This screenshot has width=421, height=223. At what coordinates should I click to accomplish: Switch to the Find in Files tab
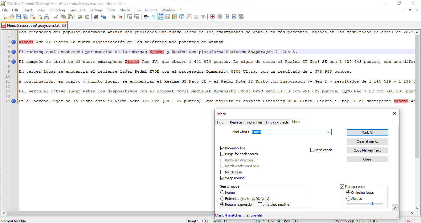[x=254, y=122]
